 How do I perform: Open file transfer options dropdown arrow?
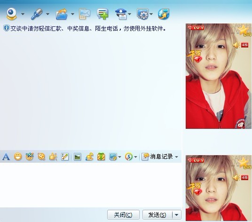click(72, 14)
